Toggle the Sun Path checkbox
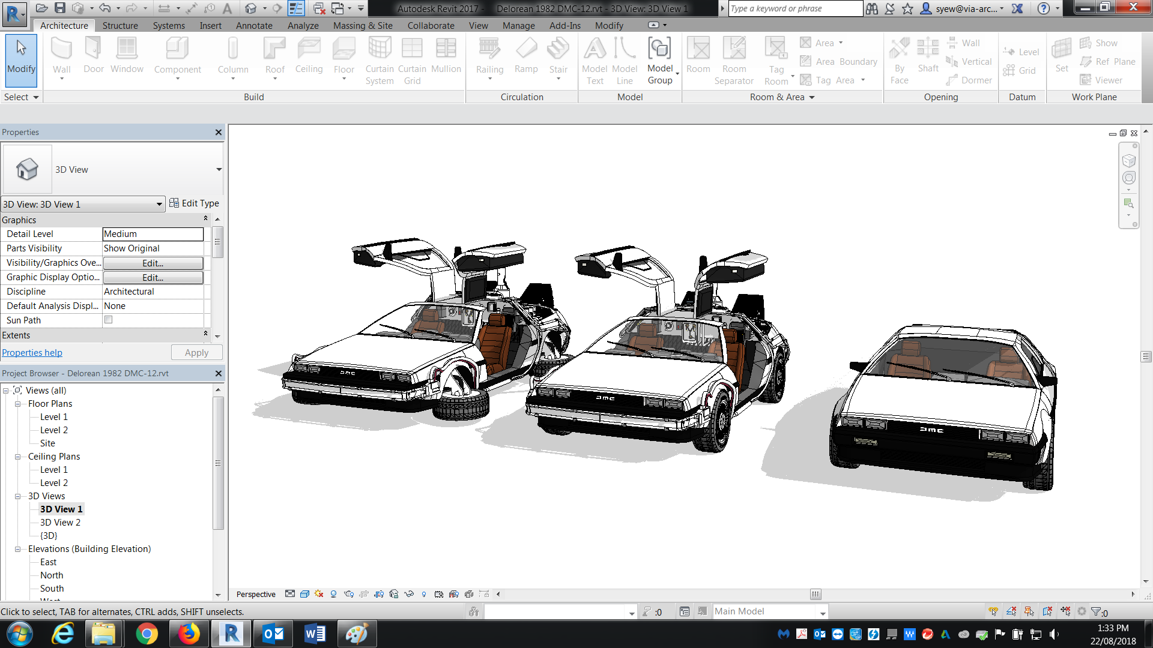The image size is (1153, 648). point(109,320)
